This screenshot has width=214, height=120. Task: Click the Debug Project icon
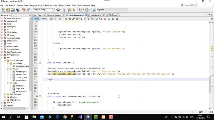[81, 10]
